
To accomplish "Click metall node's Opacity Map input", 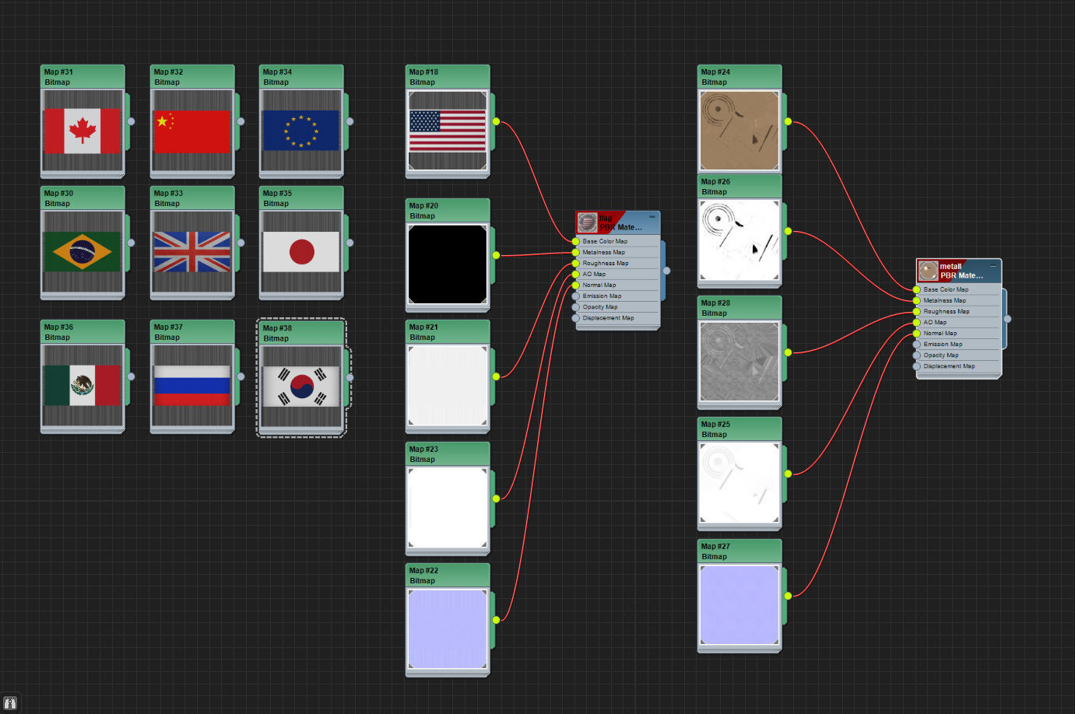I will [917, 355].
